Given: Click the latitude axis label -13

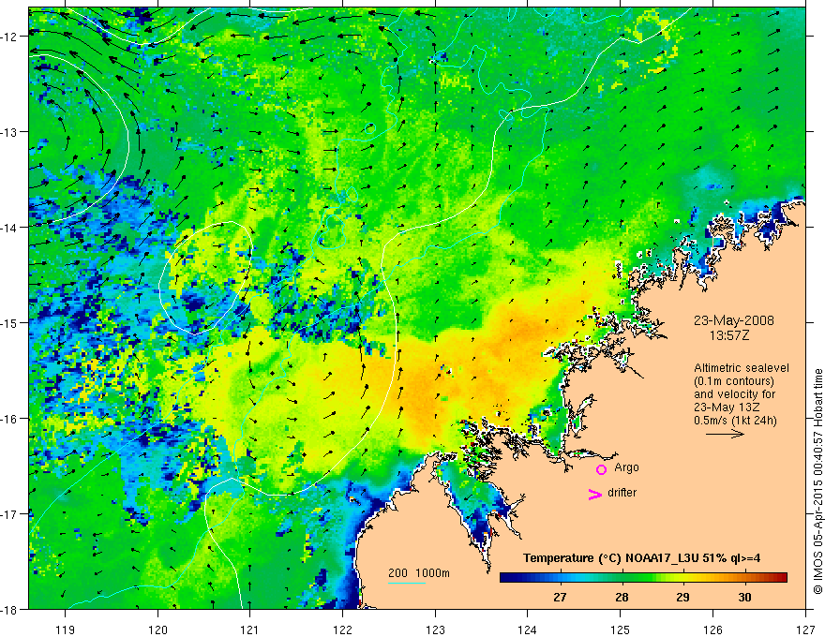Looking at the screenshot, I should pyautogui.click(x=9, y=132).
